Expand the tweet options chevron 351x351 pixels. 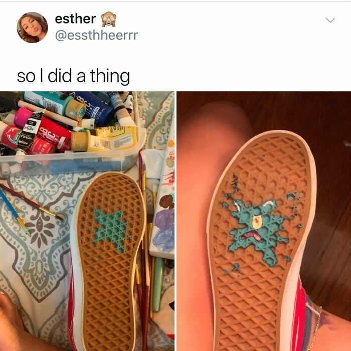(x=330, y=21)
